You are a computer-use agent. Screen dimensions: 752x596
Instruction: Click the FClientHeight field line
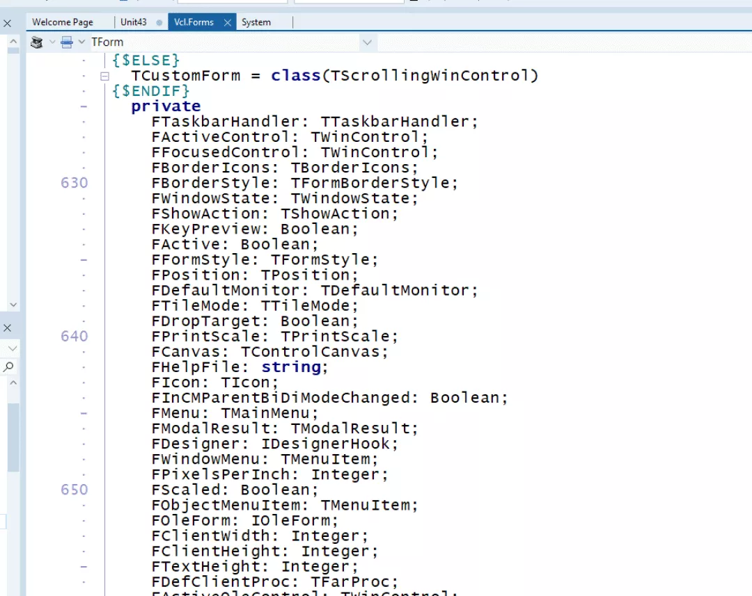tap(265, 551)
